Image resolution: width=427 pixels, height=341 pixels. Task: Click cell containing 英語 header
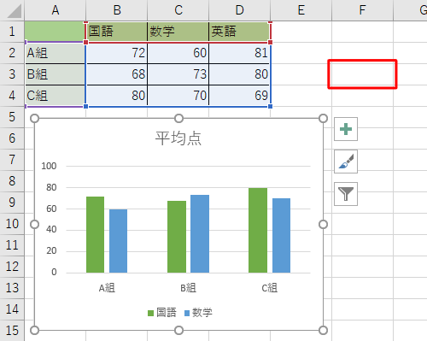(240, 32)
